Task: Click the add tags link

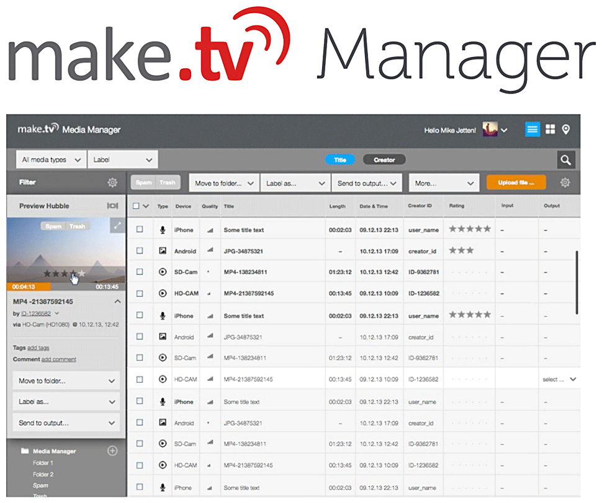Action: (x=38, y=348)
